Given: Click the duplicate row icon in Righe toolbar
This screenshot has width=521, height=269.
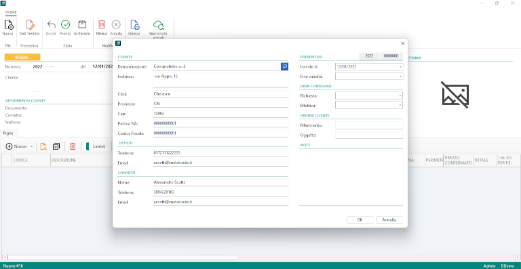Looking at the screenshot, I should click(x=56, y=146).
